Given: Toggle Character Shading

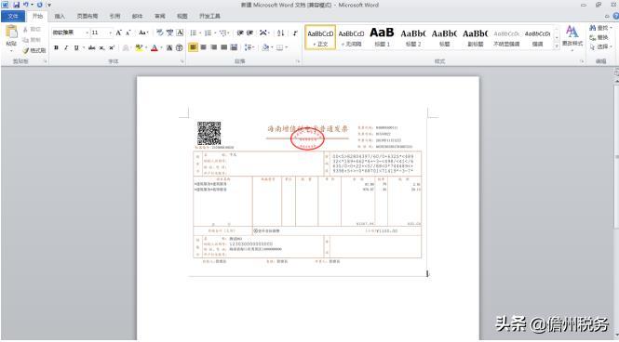Looking at the screenshot, I should [x=169, y=47].
